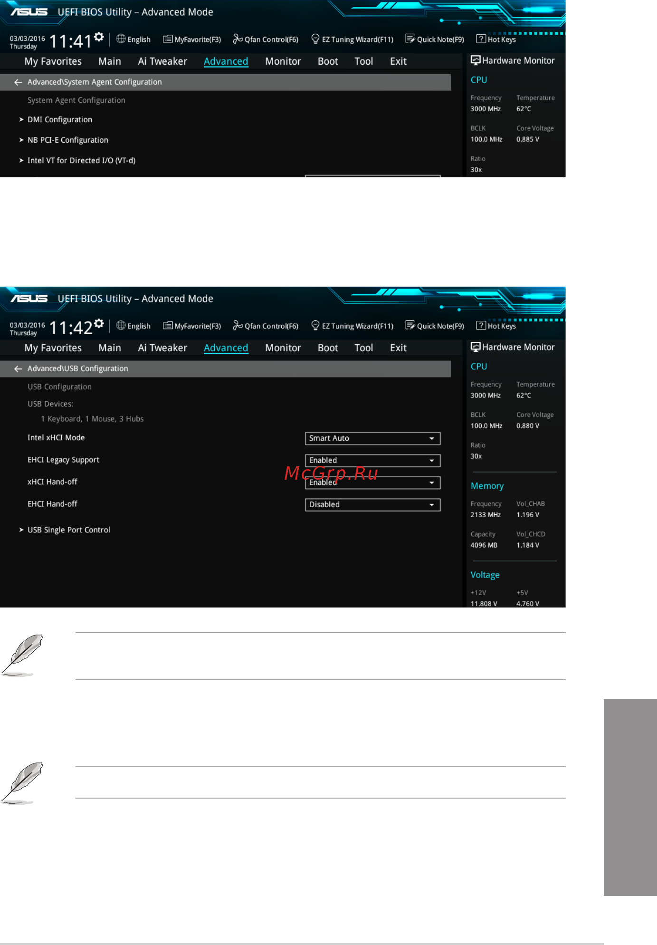Click the 2133 MHz memory frequency value

486,515
